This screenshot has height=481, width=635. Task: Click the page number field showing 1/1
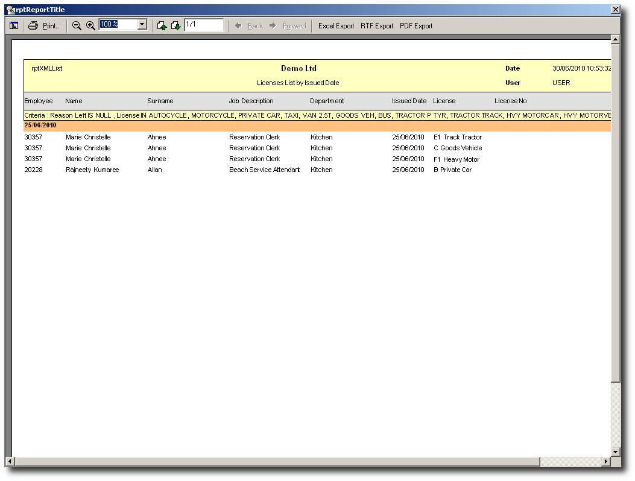tap(204, 25)
